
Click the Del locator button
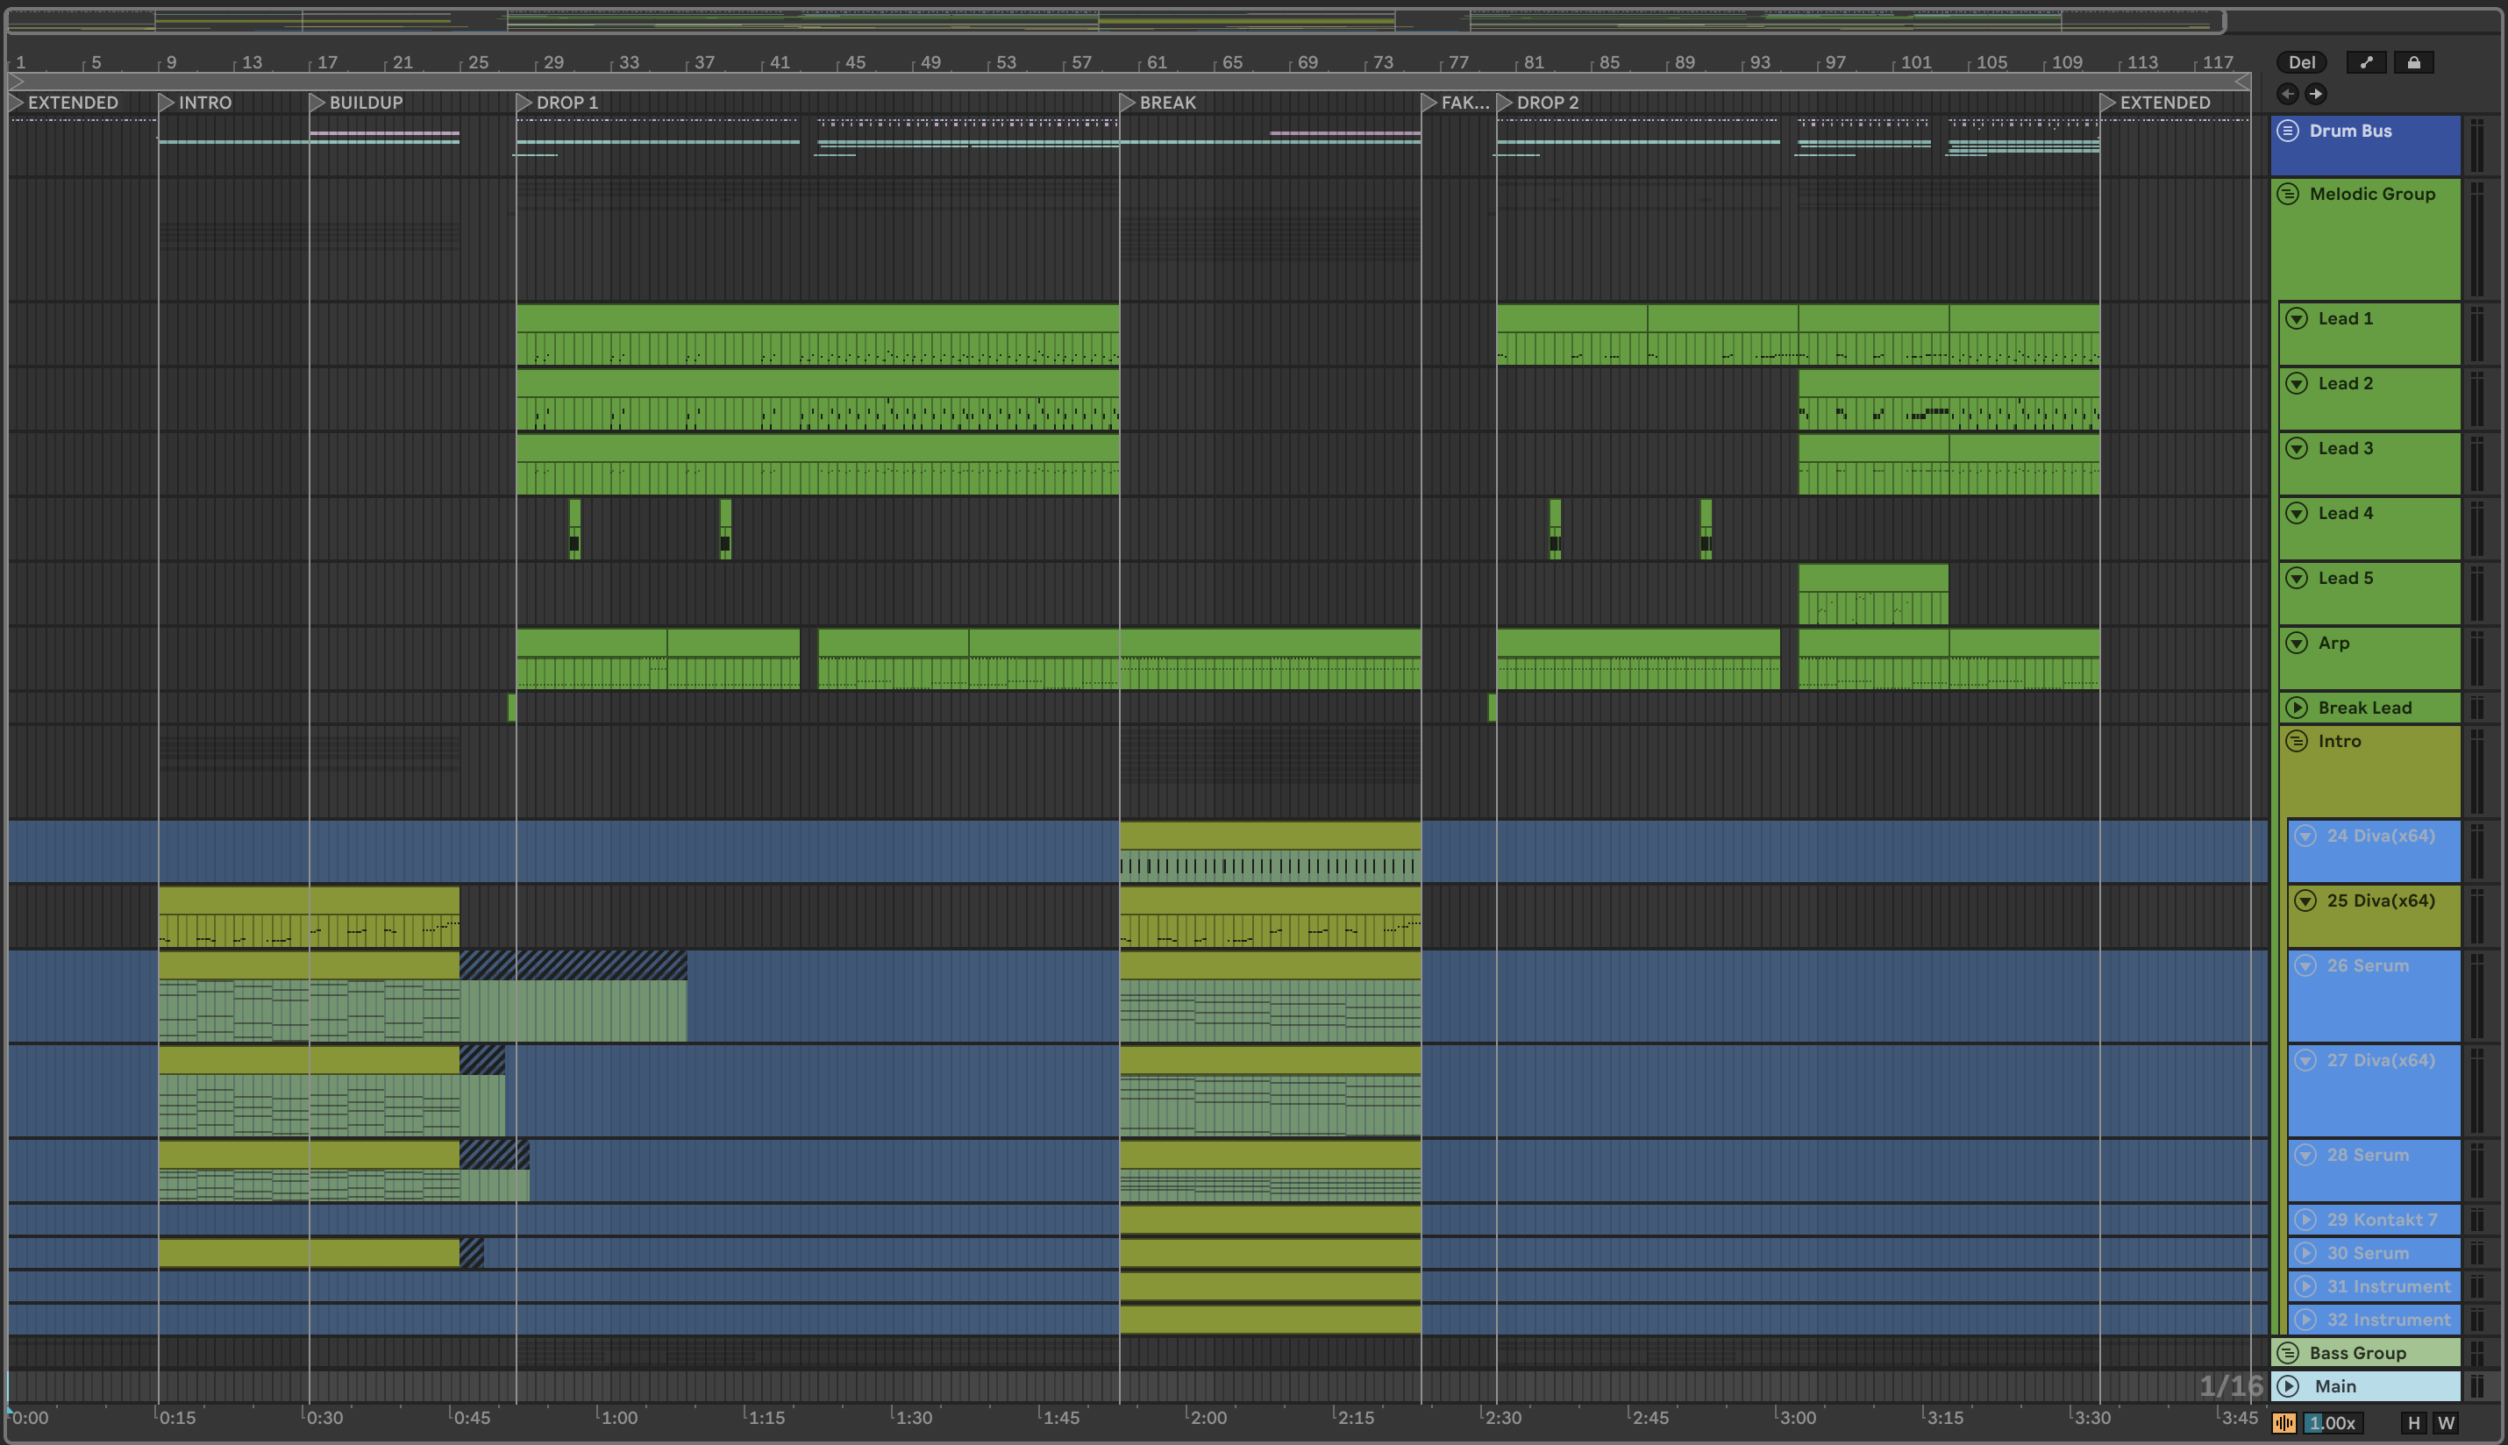[2300, 62]
